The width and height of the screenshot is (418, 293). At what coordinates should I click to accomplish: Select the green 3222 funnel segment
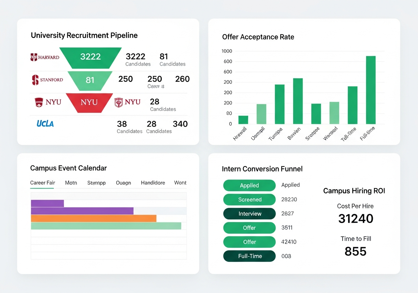(x=90, y=57)
